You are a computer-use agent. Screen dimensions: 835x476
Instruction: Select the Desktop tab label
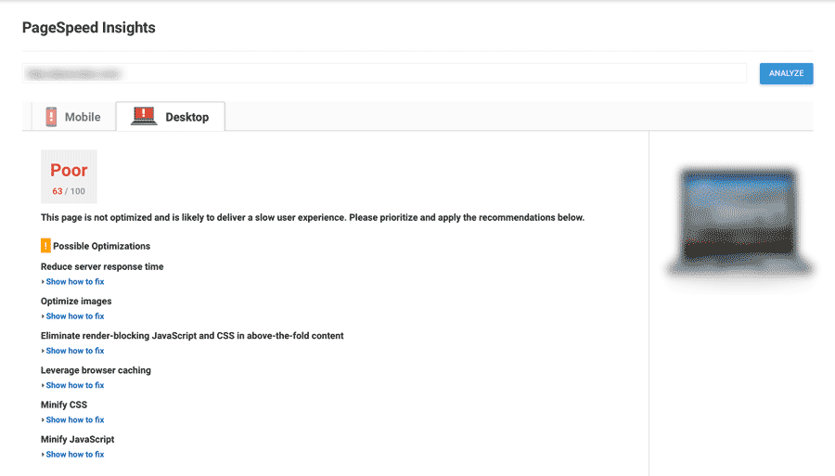pyautogui.click(x=186, y=117)
